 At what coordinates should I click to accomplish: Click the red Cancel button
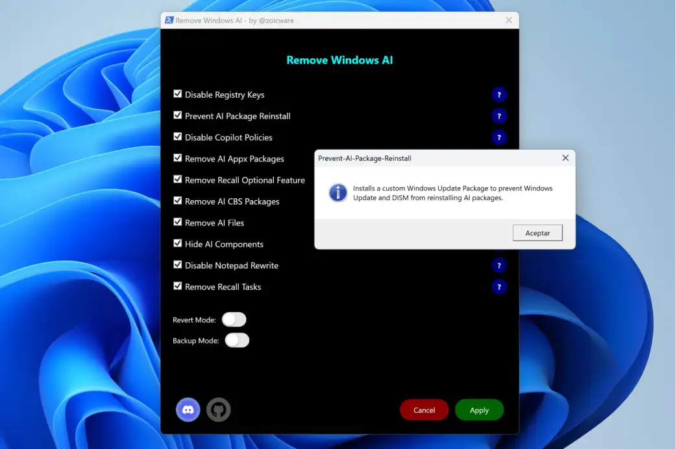tap(424, 409)
